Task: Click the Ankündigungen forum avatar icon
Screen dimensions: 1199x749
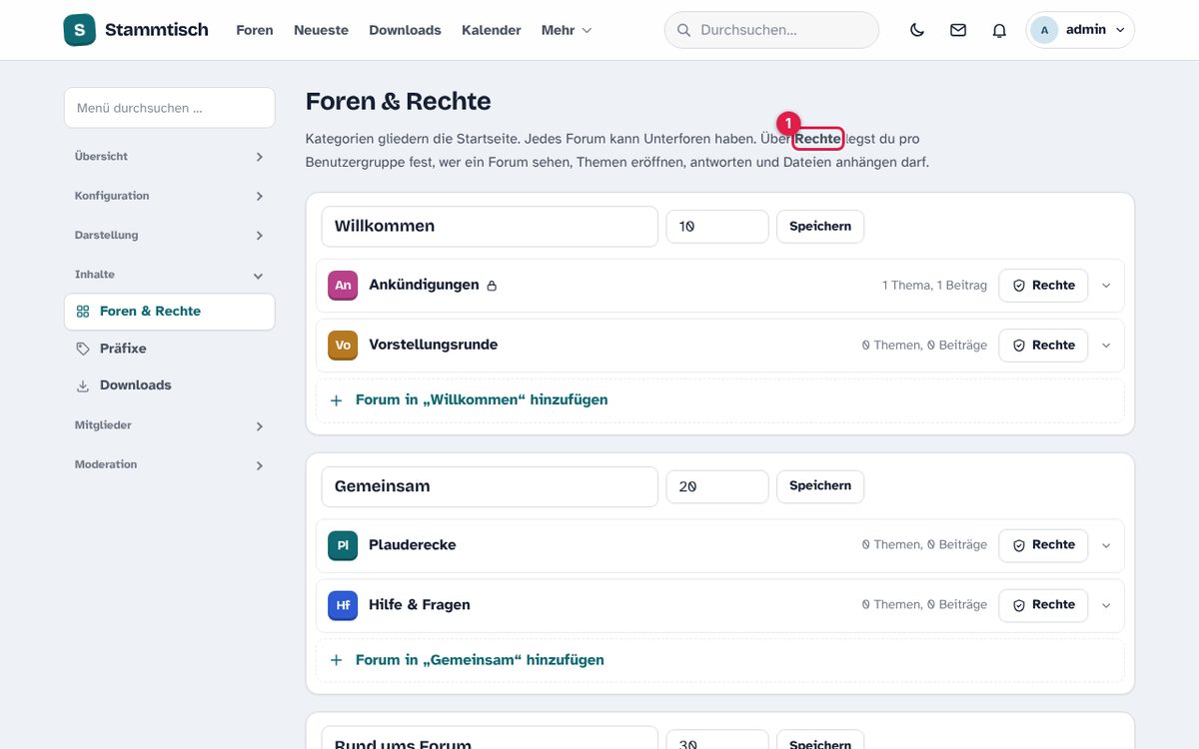Action: coord(343,286)
